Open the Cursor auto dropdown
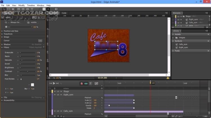 point(40,41)
